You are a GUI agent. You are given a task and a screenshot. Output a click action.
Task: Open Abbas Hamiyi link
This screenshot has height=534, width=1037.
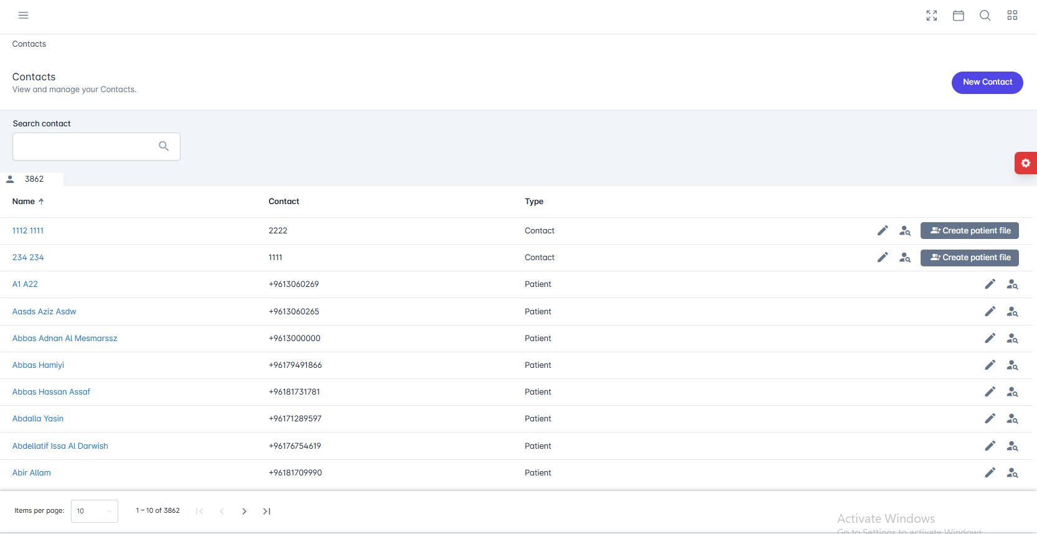pos(38,365)
